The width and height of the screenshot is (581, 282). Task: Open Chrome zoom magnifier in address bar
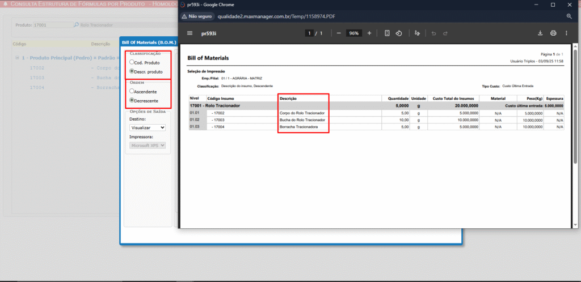click(x=569, y=16)
